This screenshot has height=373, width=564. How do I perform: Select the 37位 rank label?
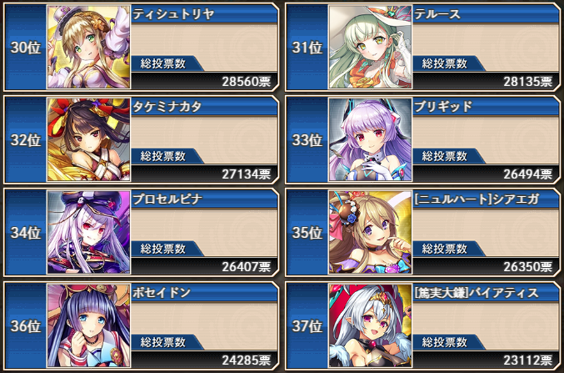307,325
